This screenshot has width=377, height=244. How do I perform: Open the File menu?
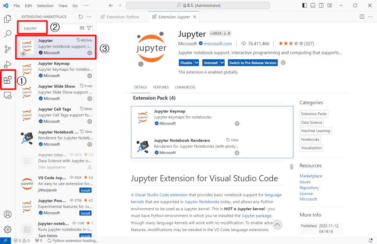coord(16,6)
